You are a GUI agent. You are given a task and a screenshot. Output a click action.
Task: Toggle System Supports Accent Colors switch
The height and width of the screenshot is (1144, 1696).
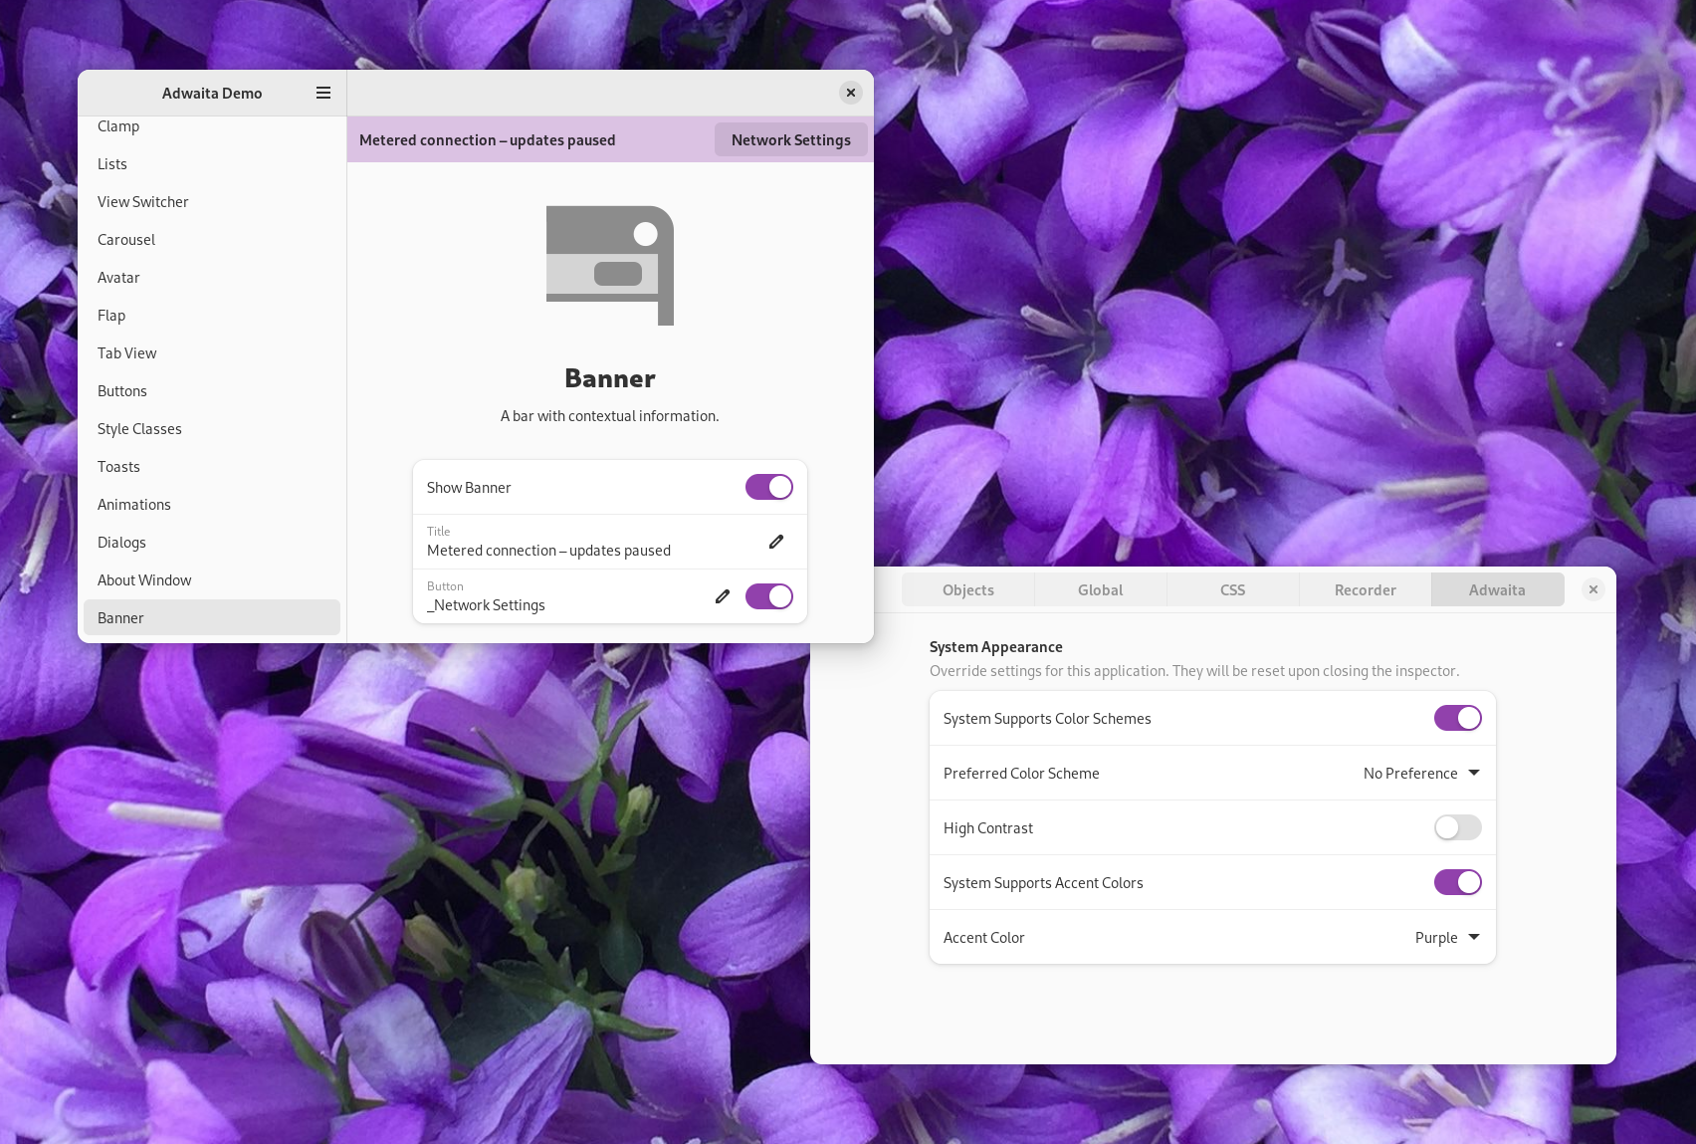(x=1457, y=882)
